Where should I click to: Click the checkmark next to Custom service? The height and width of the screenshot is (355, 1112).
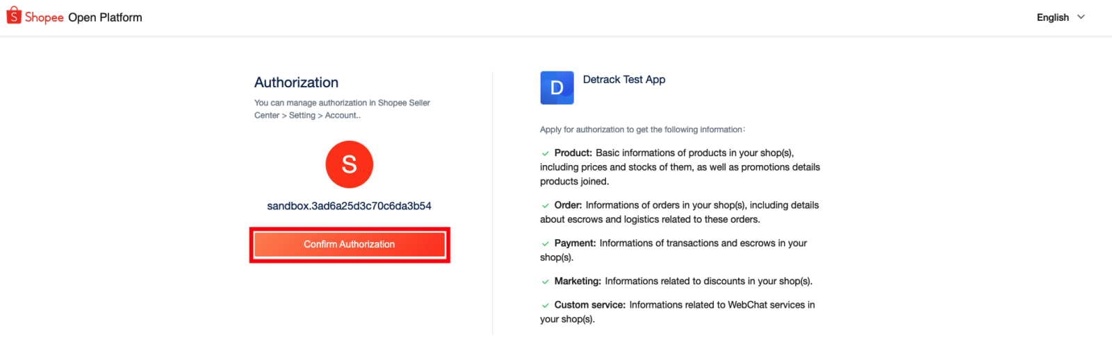coord(546,306)
